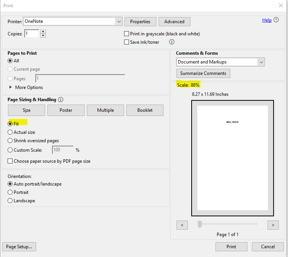Check Choose paper source by PDF page size
288x257 pixels.
pyautogui.click(x=10, y=161)
